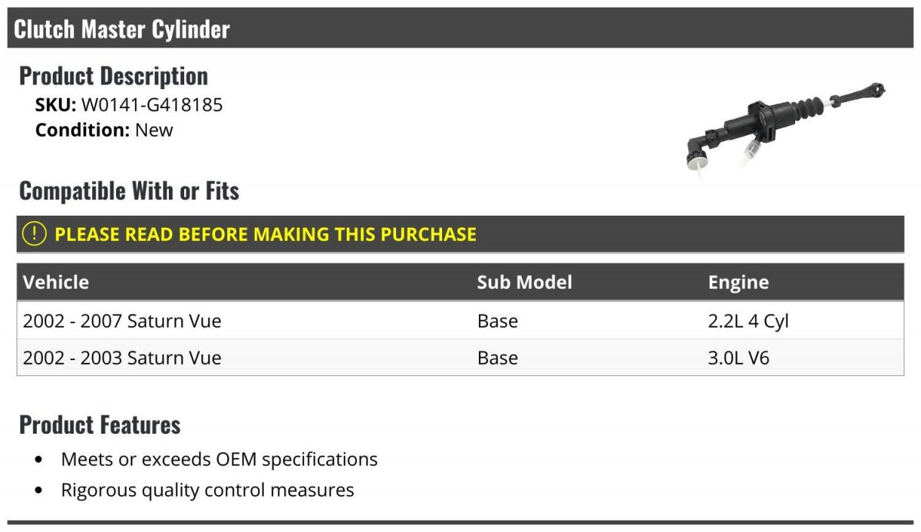
Task: Click the clutch master cylinder product image
Action: pos(783,127)
